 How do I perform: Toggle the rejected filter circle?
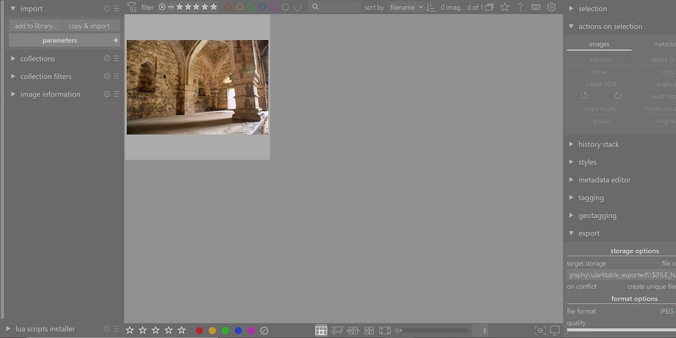pos(162,7)
